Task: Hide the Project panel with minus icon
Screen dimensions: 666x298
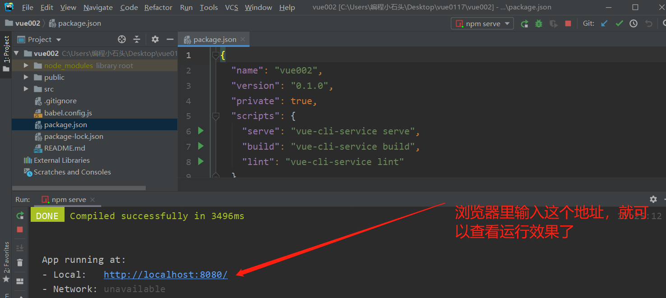Action: click(170, 39)
